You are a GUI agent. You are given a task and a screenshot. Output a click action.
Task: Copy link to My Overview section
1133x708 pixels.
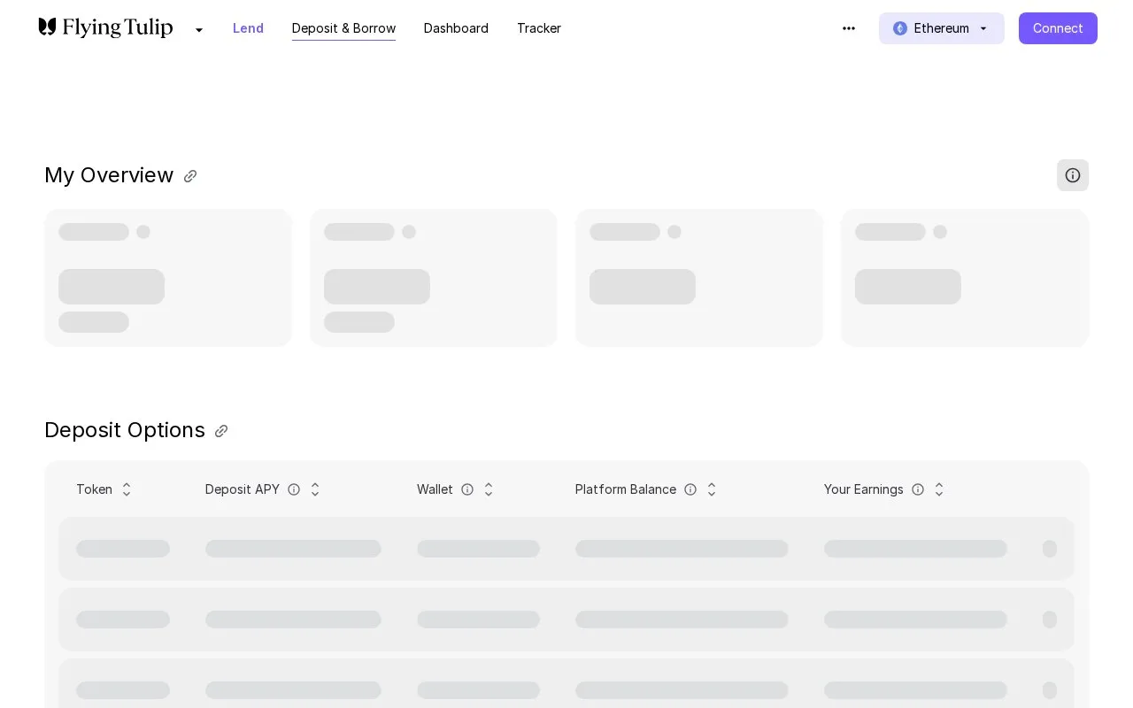point(190,176)
